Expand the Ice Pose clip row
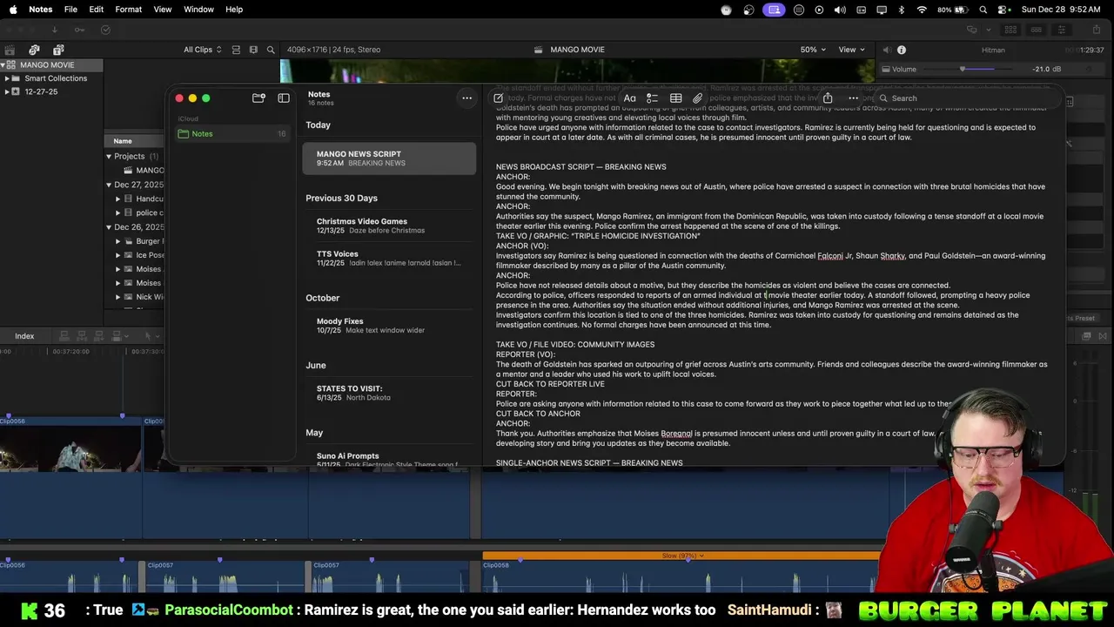Viewport: 1114px width, 627px height. tap(118, 255)
